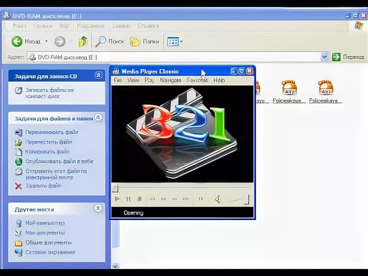Click the grayed Forward arrow in Explorer
The width and height of the screenshot is (368, 276).
point(60,41)
